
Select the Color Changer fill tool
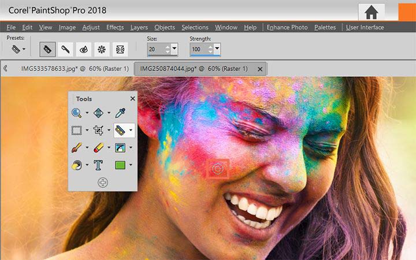[x=77, y=165]
